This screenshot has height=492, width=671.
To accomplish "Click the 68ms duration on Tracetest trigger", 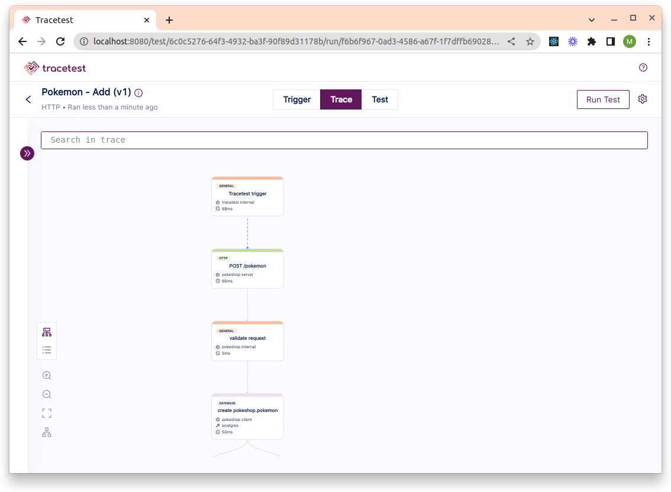I will pos(227,208).
